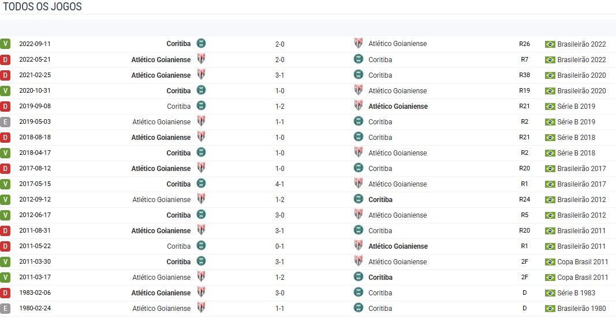Open Brasileirão 2020 link in the 2021-02-25 row
Image resolution: width=616 pixels, height=323 pixels.
click(x=581, y=75)
